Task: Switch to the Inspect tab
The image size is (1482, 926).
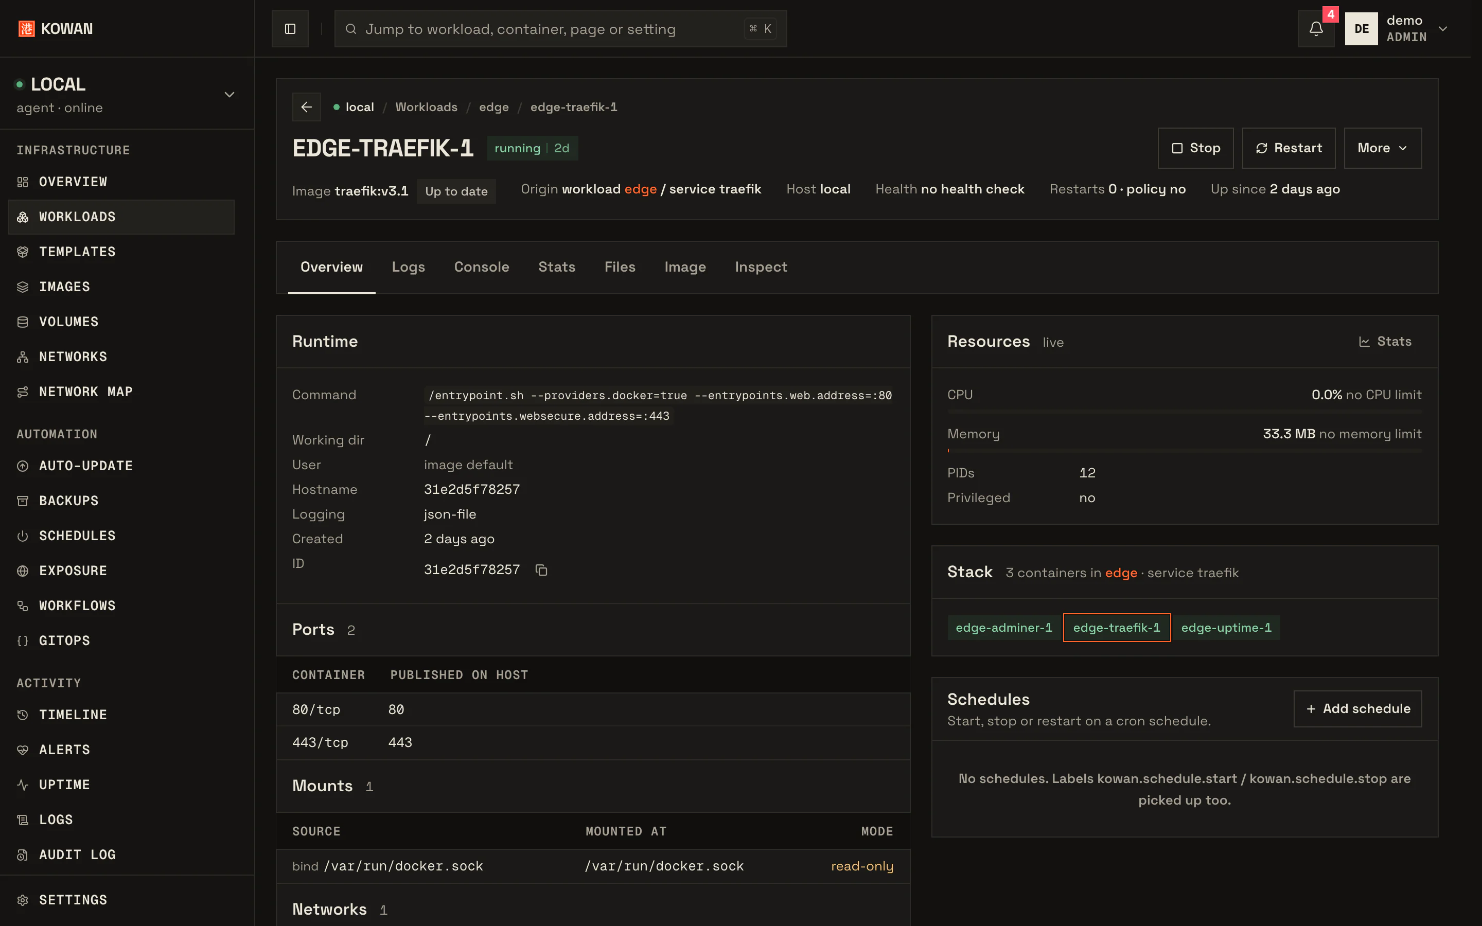Action: pos(761,267)
